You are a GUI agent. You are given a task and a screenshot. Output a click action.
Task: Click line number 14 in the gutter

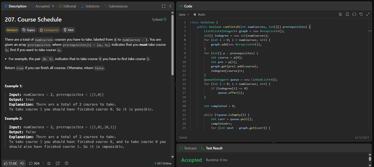coord(185,79)
